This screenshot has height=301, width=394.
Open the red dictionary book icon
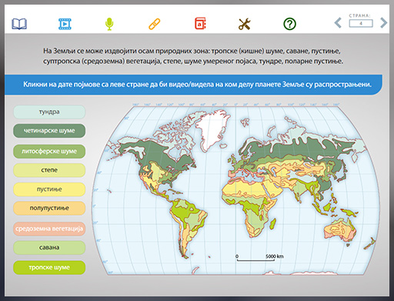click(x=200, y=24)
